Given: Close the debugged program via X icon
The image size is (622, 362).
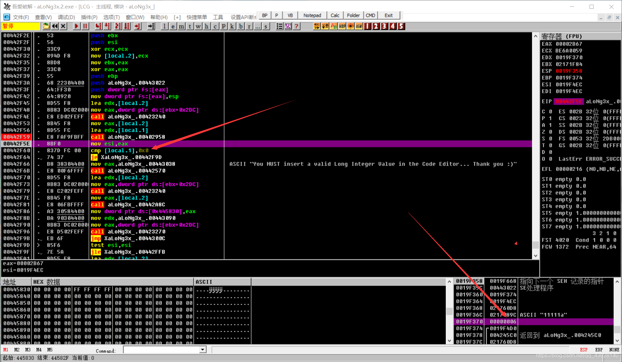Looking at the screenshot, I should 63,26.
